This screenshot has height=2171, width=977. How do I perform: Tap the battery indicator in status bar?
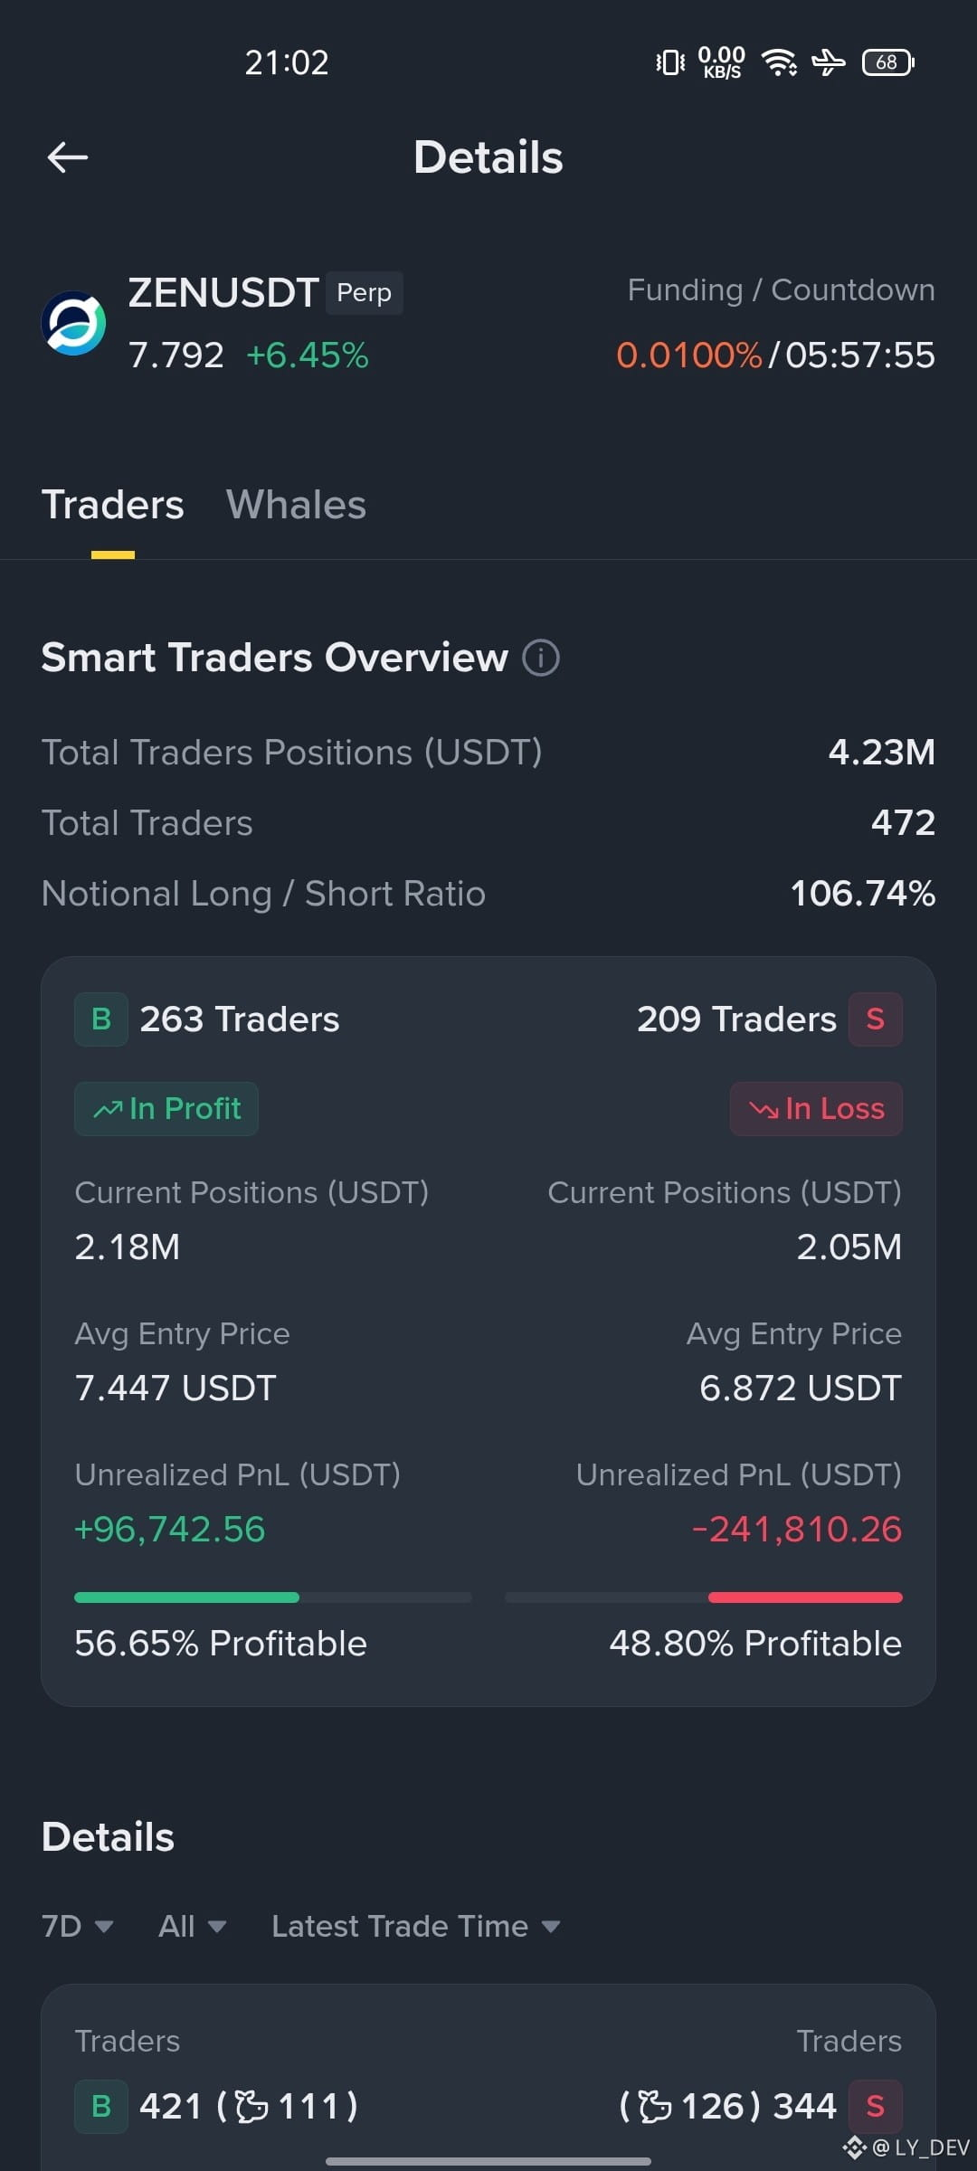click(x=888, y=62)
